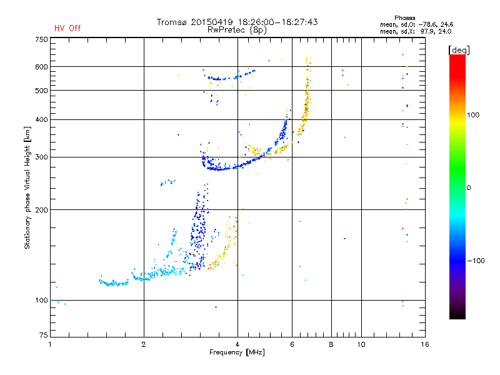Click the x-axis tick label '4'

237,344
